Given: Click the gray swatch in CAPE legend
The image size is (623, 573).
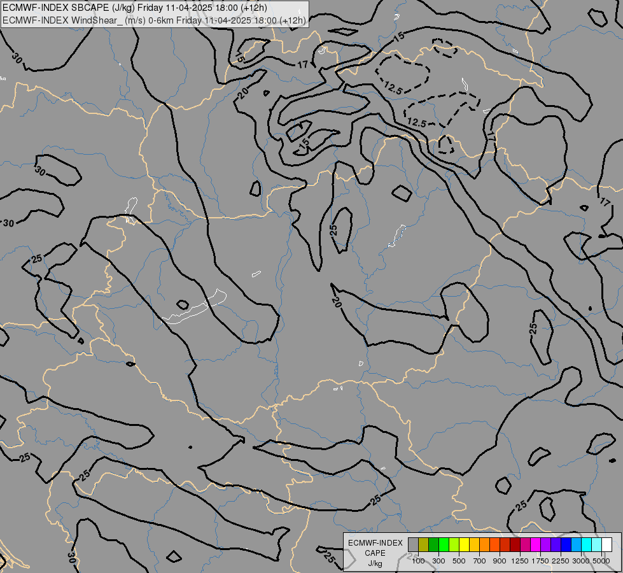Looking at the screenshot, I should point(413,544).
